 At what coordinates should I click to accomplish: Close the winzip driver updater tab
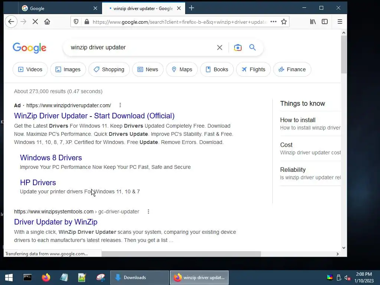179,8
